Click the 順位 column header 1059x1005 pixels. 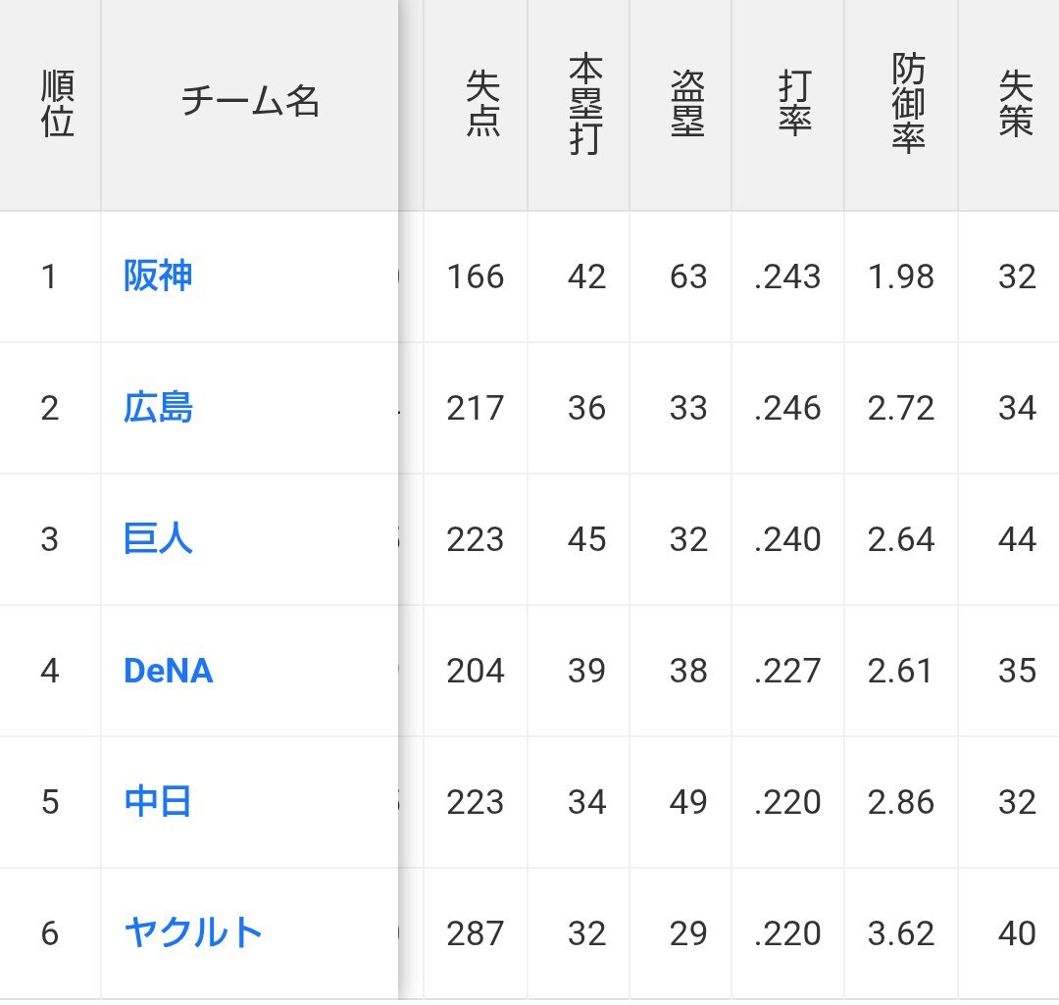click(58, 104)
